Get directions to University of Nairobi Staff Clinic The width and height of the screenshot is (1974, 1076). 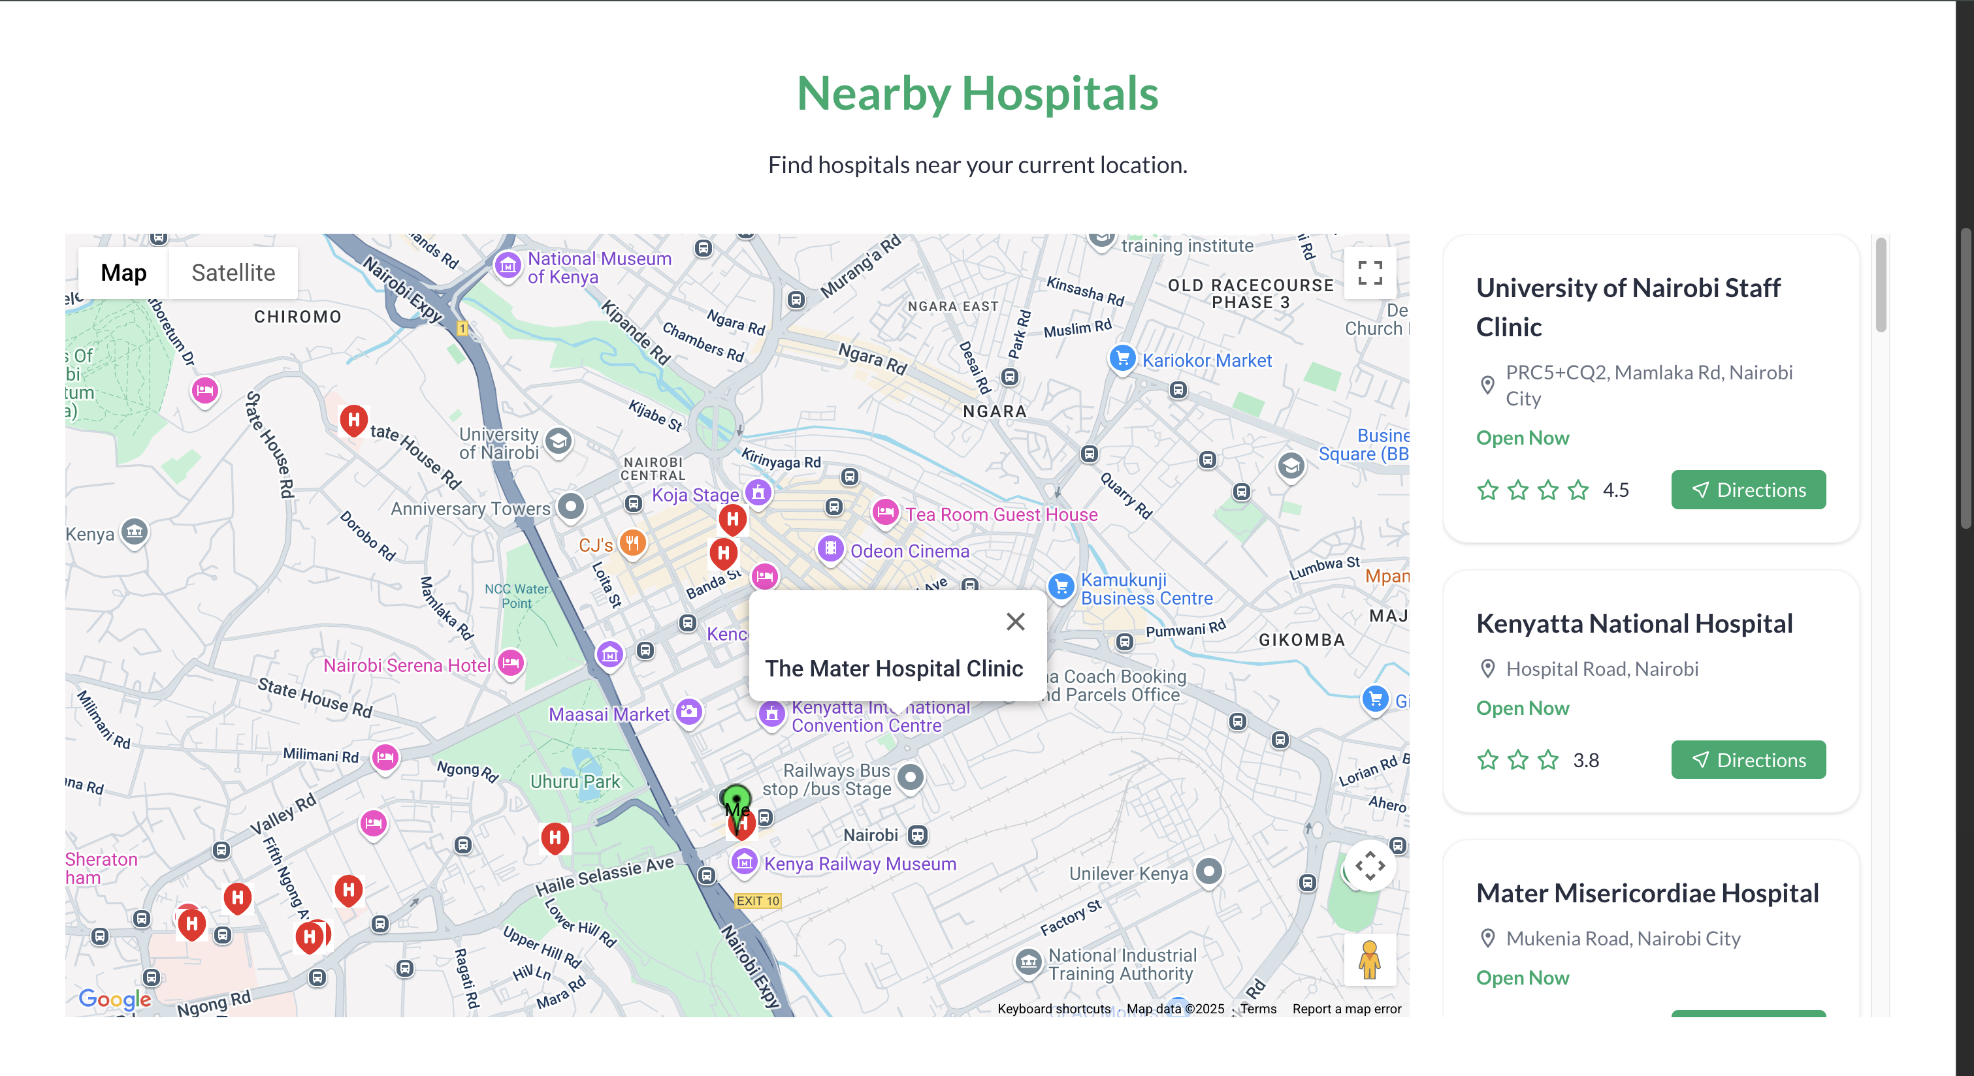click(x=1748, y=490)
